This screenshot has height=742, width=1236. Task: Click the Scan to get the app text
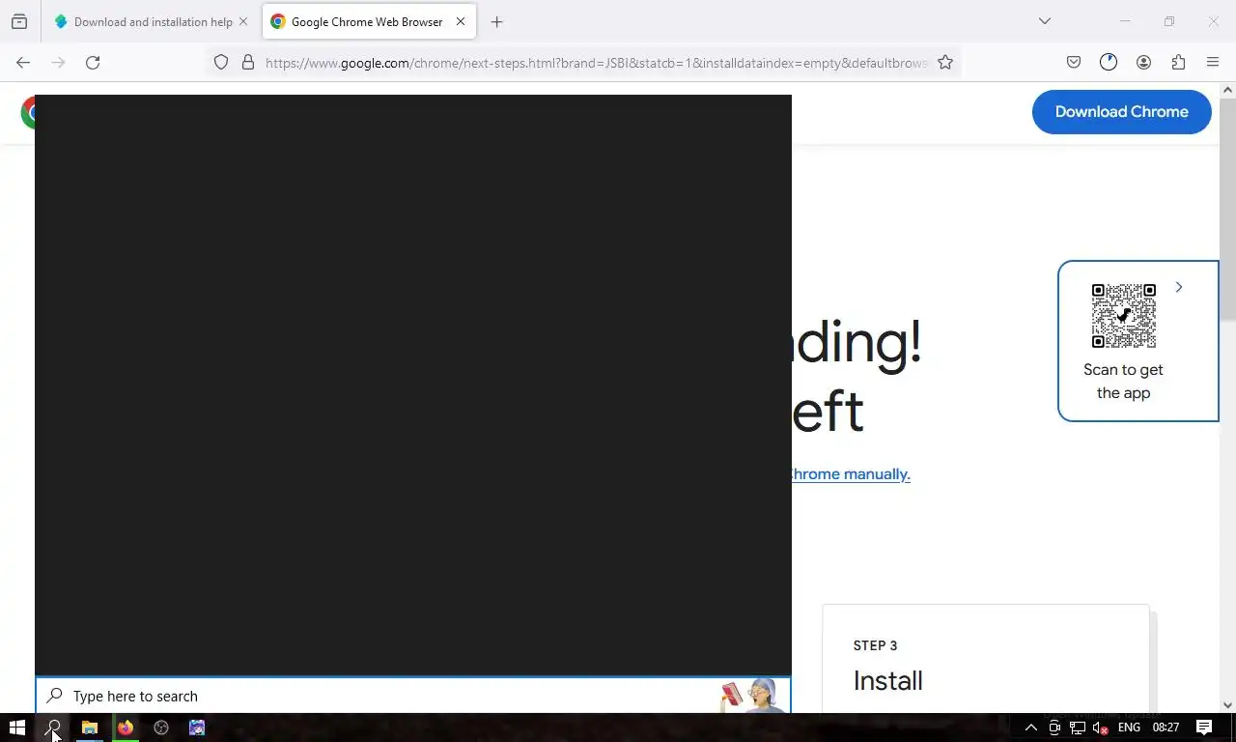point(1123,382)
